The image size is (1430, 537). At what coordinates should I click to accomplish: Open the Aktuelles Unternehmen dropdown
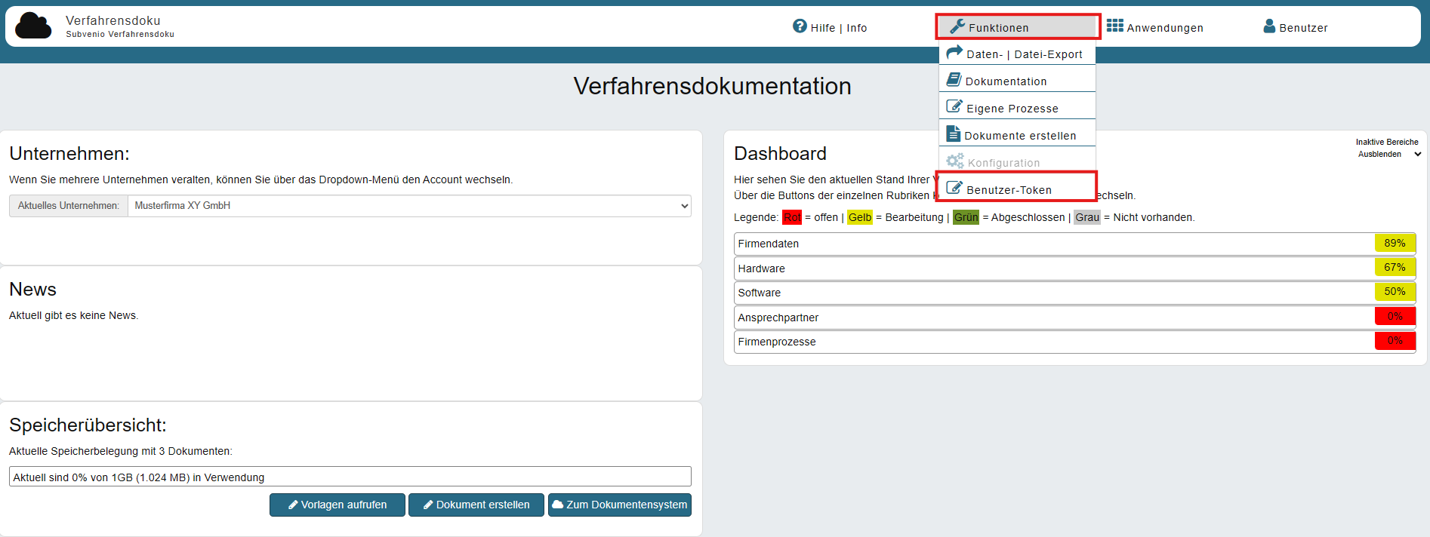[409, 206]
